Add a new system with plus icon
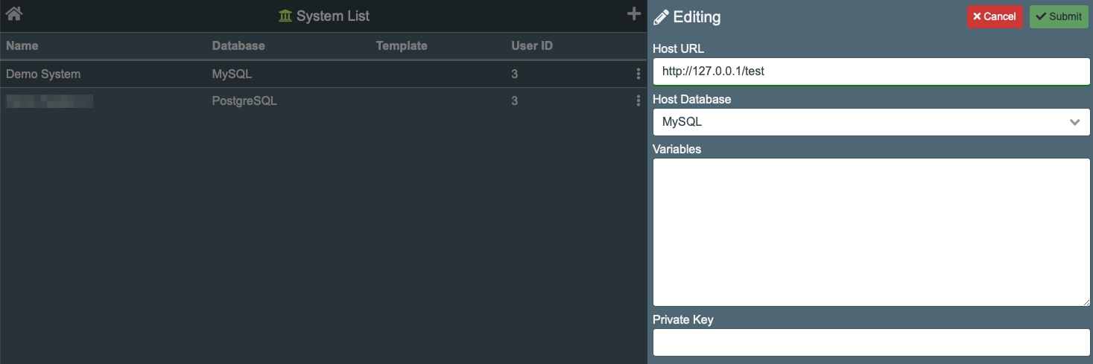Image resolution: width=1093 pixels, height=364 pixels. tap(634, 13)
